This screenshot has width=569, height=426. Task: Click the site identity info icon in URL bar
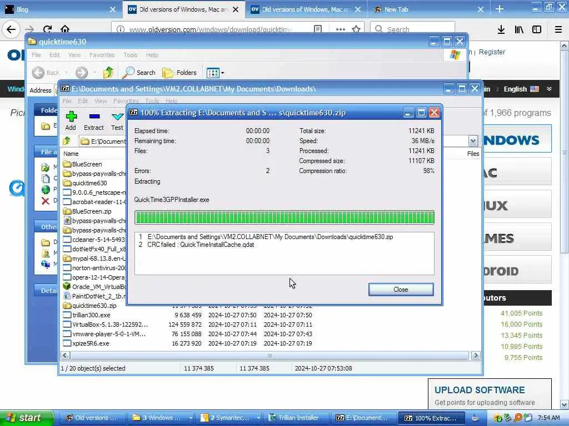point(121,29)
